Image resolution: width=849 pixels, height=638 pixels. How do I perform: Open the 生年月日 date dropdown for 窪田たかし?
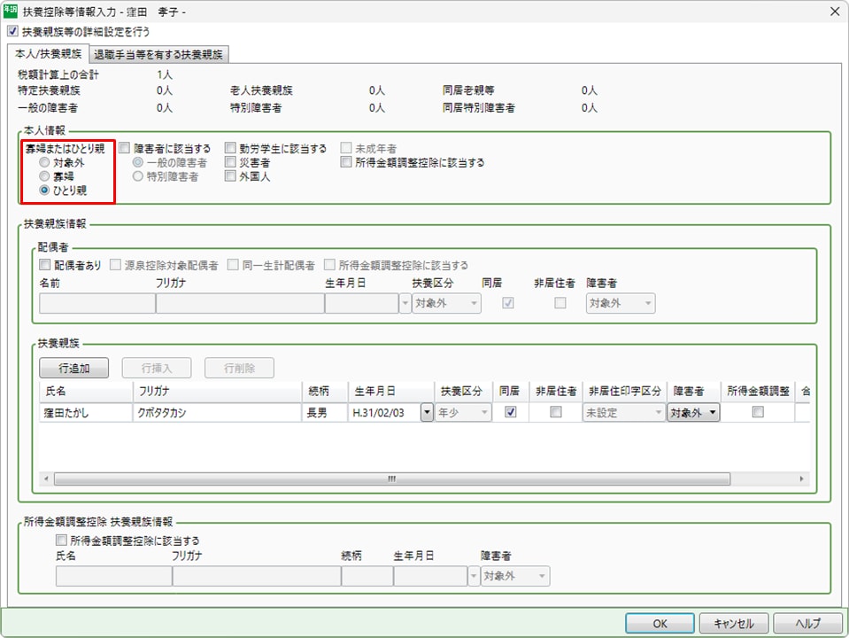427,412
